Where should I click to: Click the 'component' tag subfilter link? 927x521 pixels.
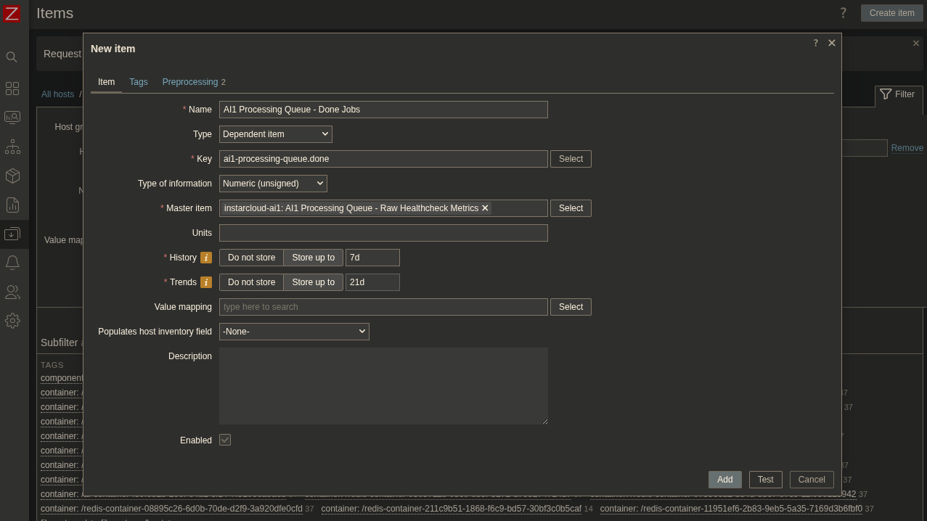(x=62, y=378)
